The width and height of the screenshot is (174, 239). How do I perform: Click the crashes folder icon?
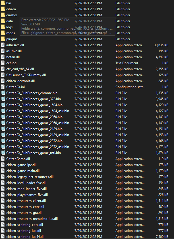(x=3, y=15)
